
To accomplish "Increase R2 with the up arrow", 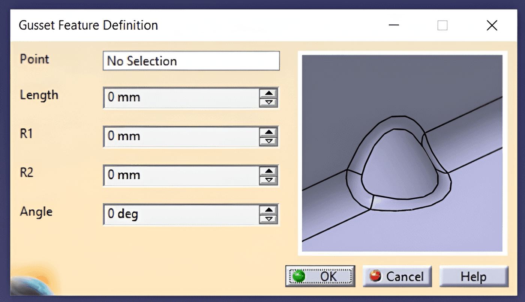I will [268, 171].
